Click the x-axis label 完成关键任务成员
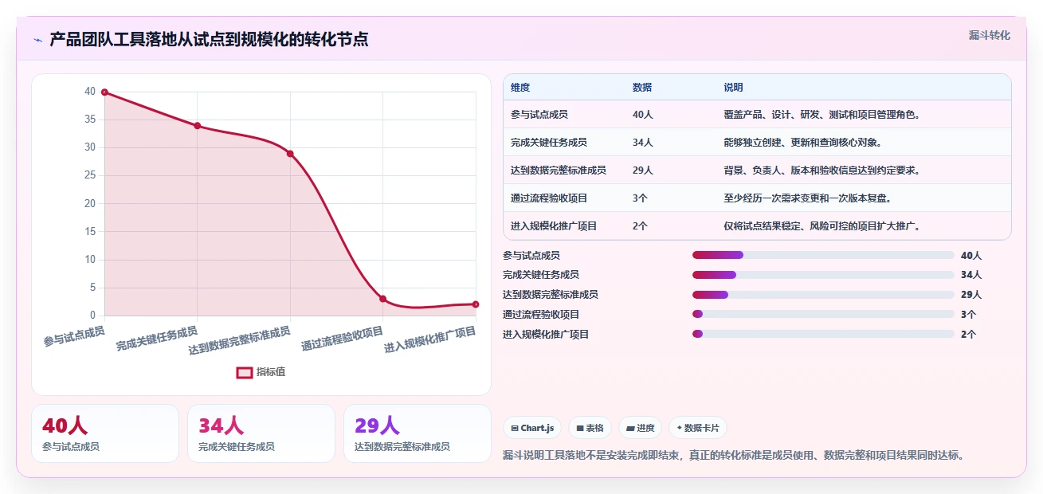Viewport: 1043px width, 494px height. (x=158, y=339)
